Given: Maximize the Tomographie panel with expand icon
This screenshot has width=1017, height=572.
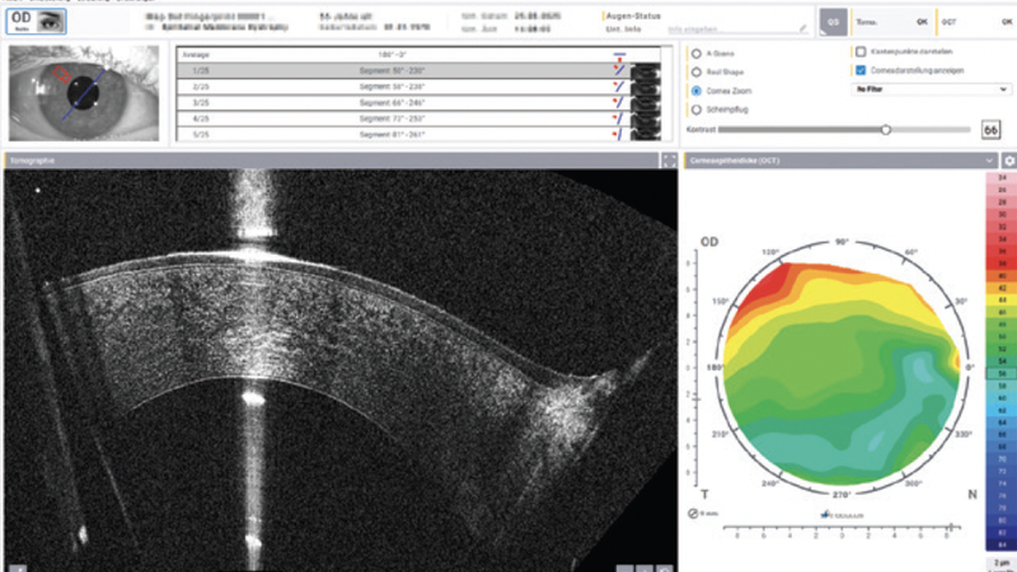Looking at the screenshot, I should 668,160.
